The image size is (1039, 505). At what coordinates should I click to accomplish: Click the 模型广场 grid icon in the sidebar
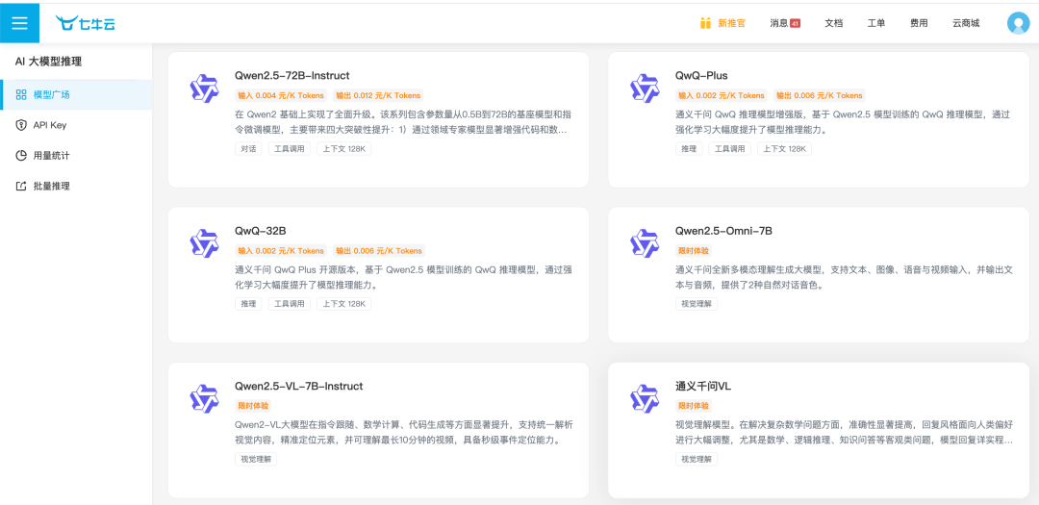click(x=21, y=95)
